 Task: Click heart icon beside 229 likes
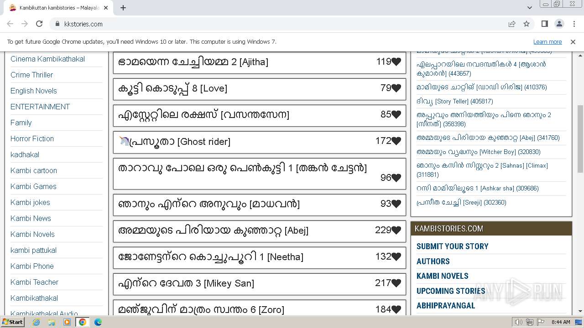[x=396, y=230]
